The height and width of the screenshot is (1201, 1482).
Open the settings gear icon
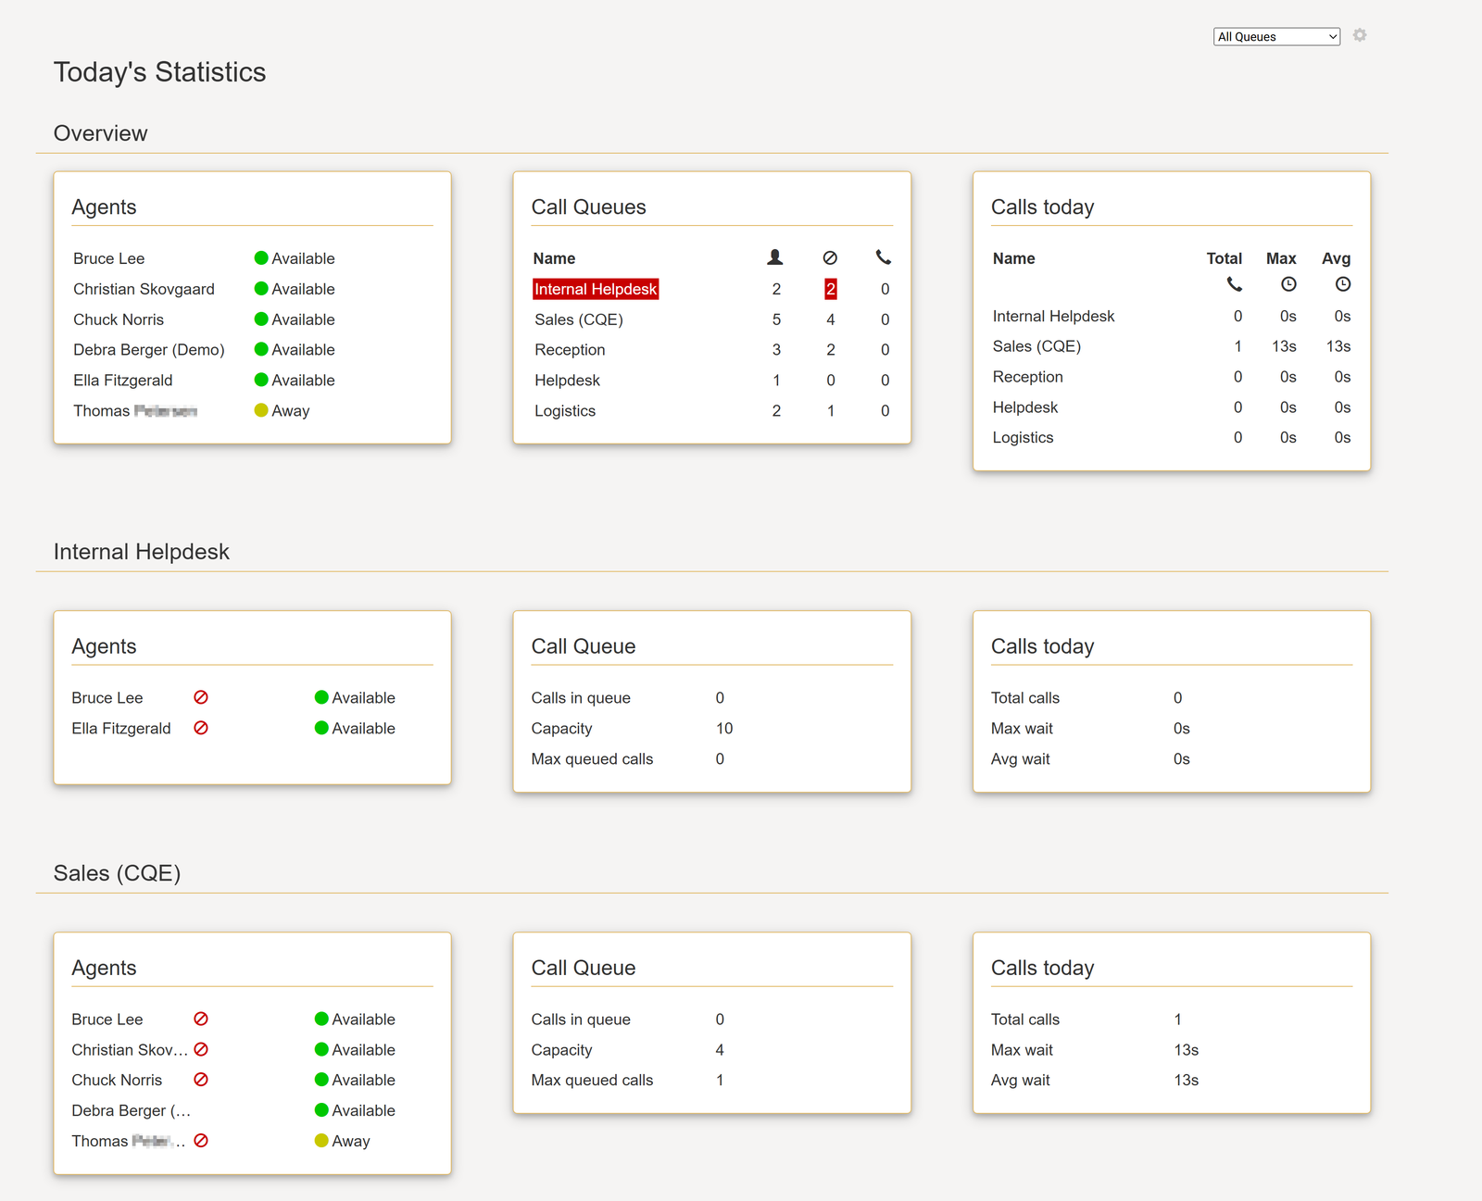[x=1360, y=35]
